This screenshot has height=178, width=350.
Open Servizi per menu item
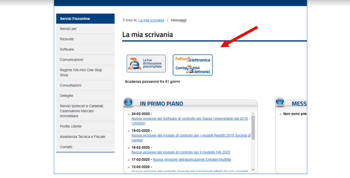click(68, 29)
